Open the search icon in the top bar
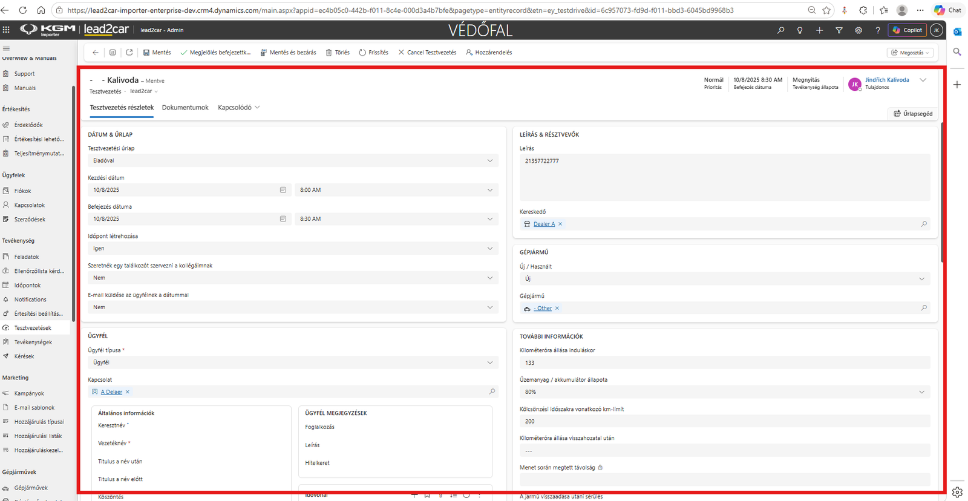Image resolution: width=968 pixels, height=501 pixels. [x=780, y=30]
